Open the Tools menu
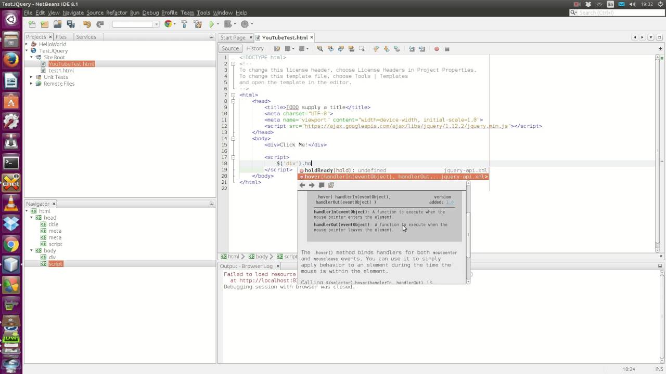This screenshot has height=374, width=666. coord(203,12)
